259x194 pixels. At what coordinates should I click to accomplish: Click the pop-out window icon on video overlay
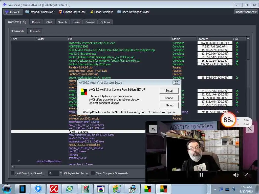coord(153,129)
